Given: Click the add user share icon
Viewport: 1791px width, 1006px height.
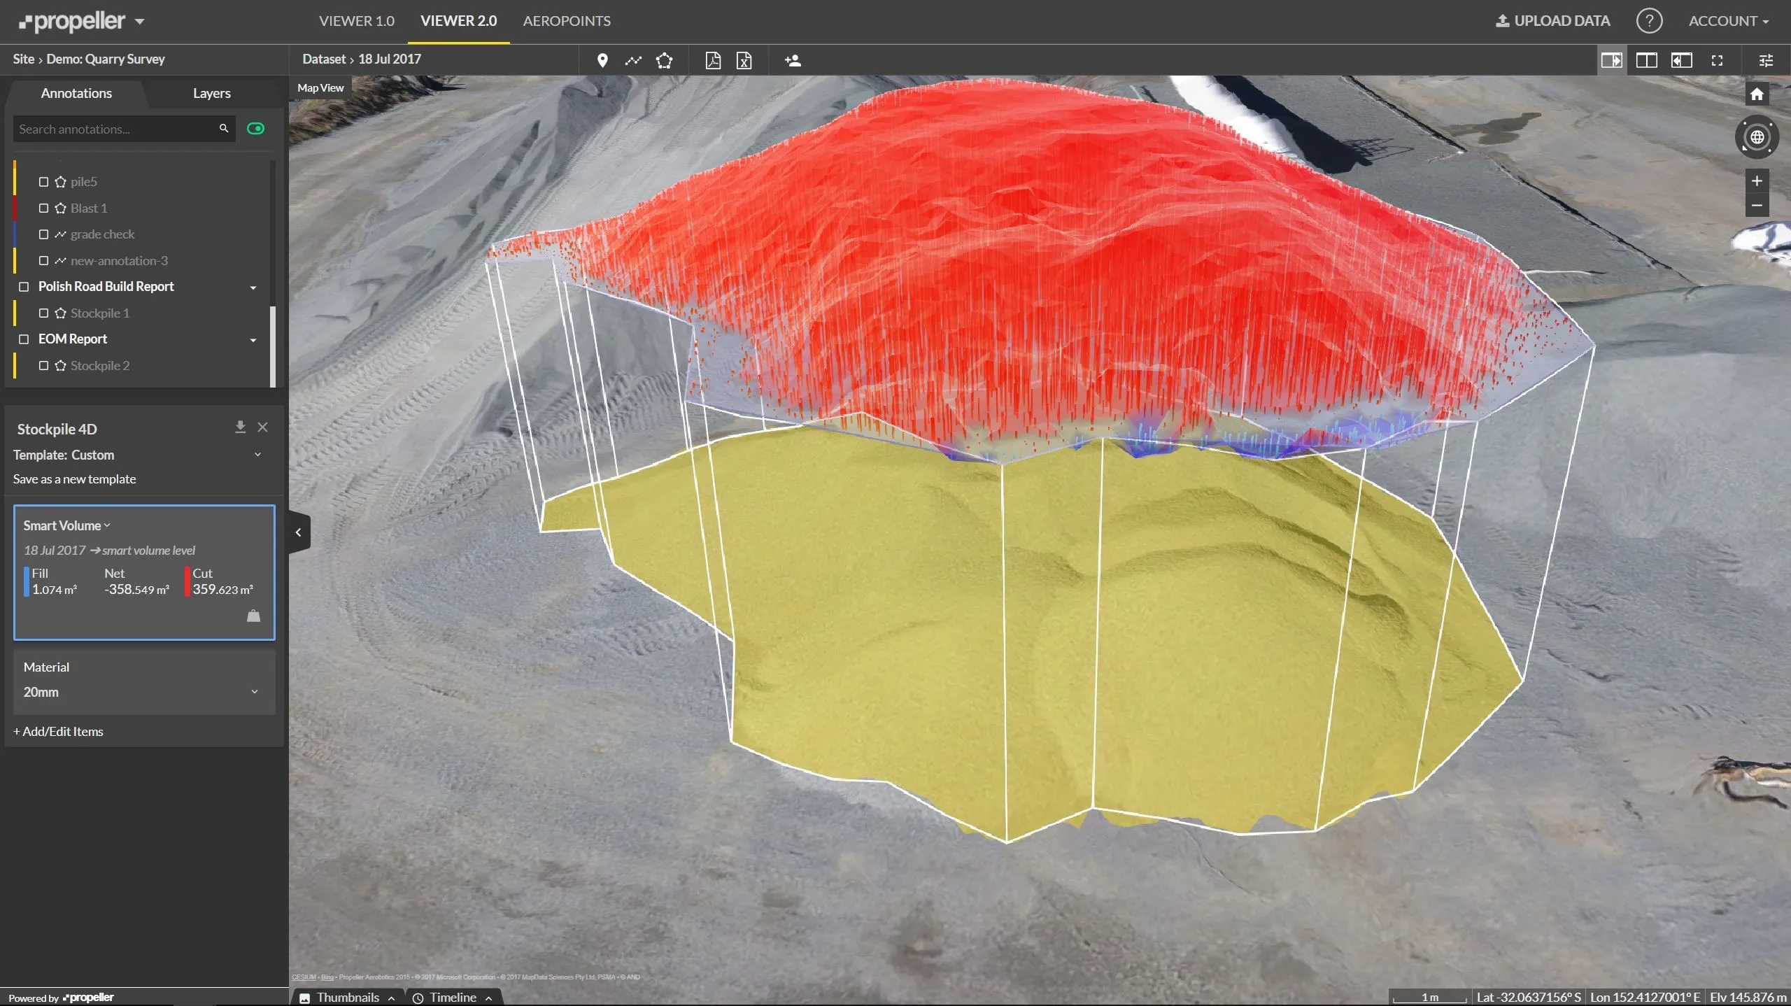Looking at the screenshot, I should point(793,60).
